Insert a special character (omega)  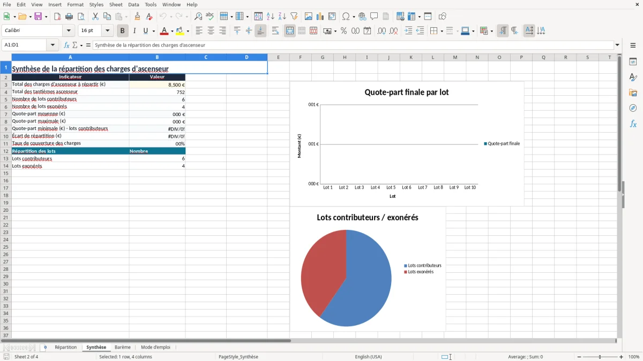coord(346,17)
